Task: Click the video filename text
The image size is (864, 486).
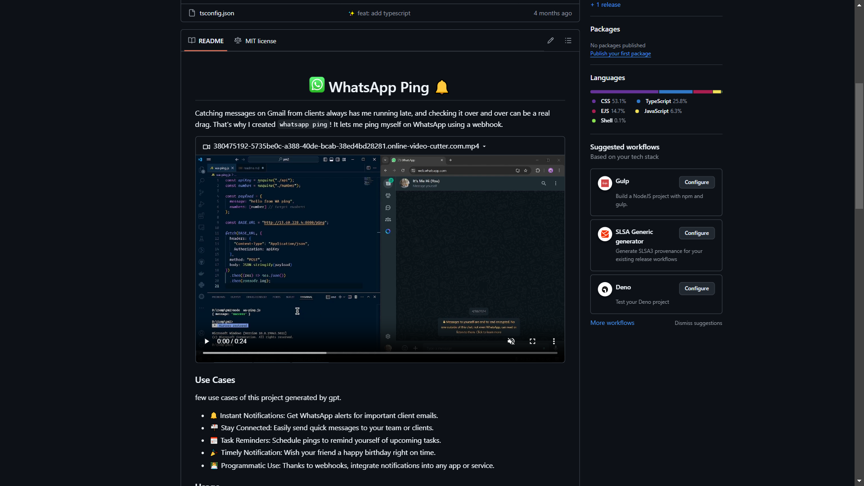Action: pos(346,146)
